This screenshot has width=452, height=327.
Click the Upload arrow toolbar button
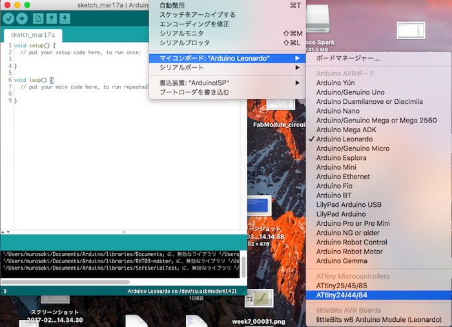point(22,19)
